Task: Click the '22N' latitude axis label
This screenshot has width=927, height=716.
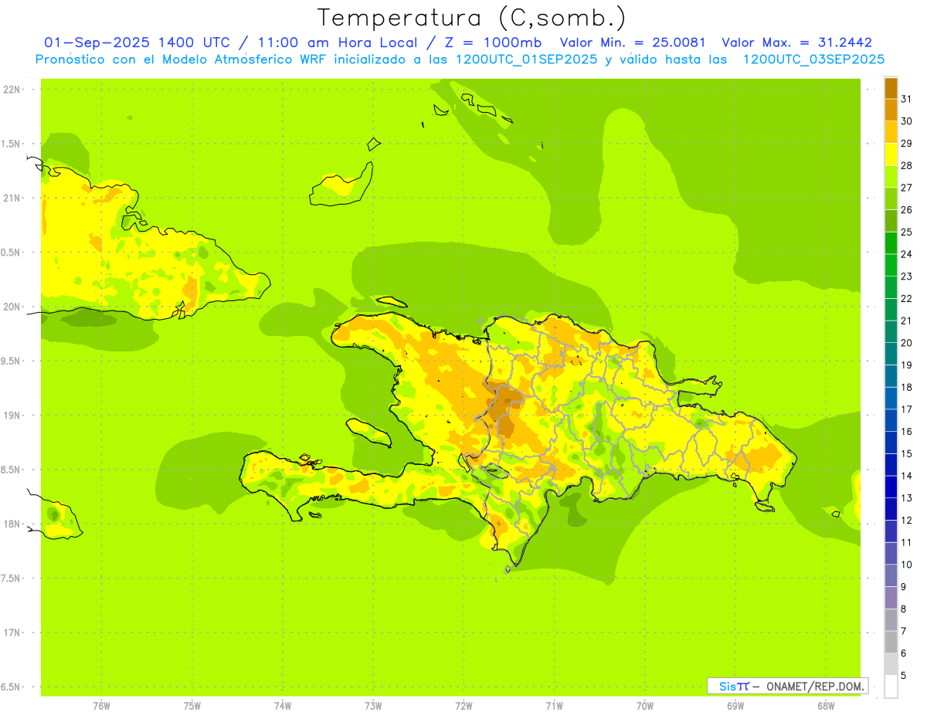Action: point(11,89)
